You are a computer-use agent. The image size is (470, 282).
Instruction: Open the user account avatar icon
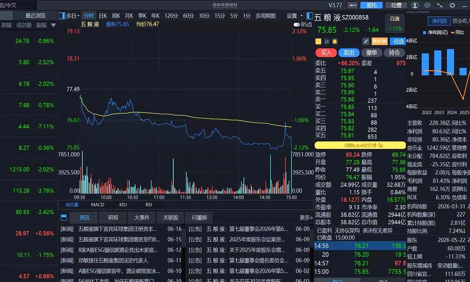[x=415, y=5]
